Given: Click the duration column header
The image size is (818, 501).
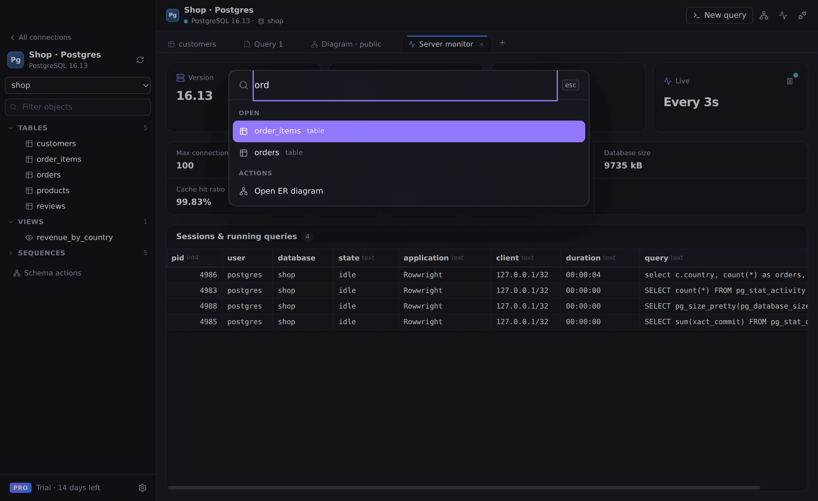Looking at the screenshot, I should click(x=600, y=258).
